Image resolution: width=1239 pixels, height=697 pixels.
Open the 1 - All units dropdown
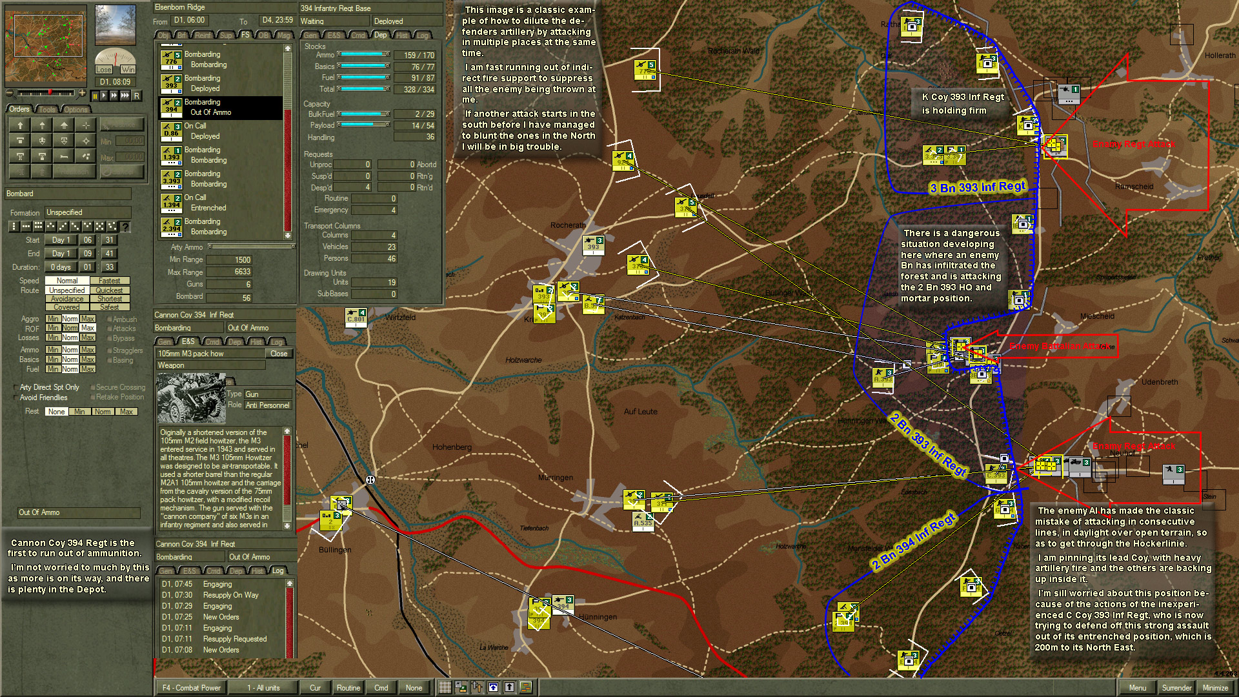coord(263,688)
